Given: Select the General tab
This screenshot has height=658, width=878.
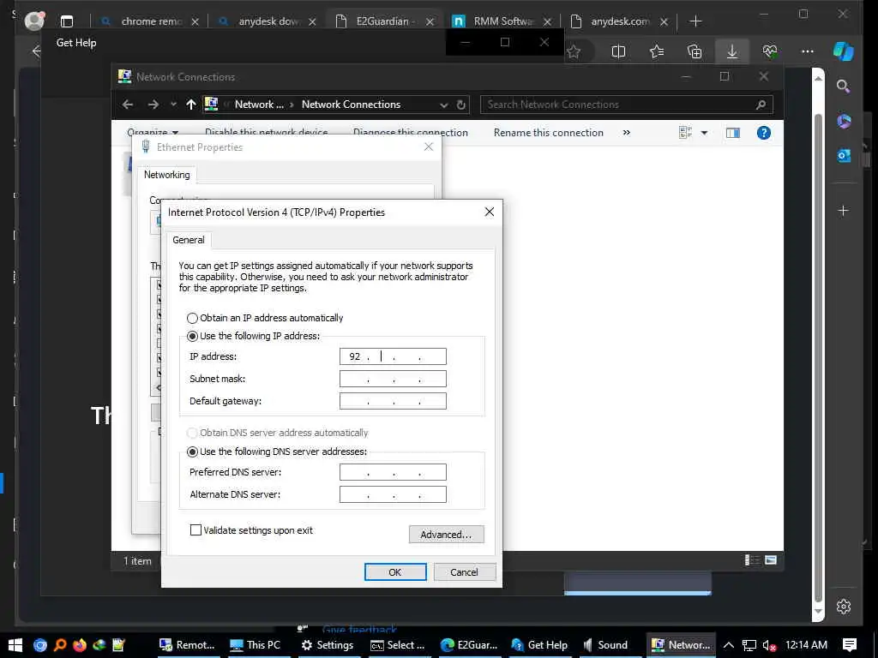Looking at the screenshot, I should tap(189, 240).
